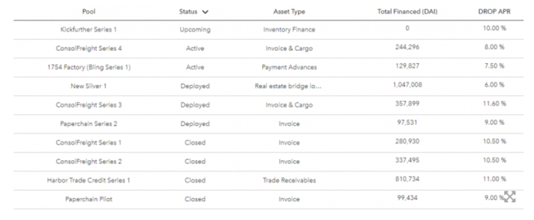
Task: Select the Total Financed (DAI) header
Action: tap(407, 12)
